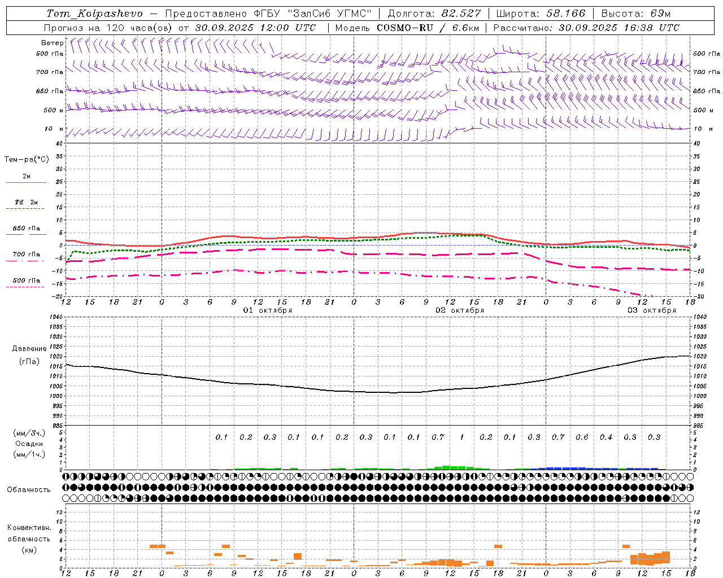Click the solid red 2м legend line
This screenshot has height=578, width=723.
click(26, 183)
